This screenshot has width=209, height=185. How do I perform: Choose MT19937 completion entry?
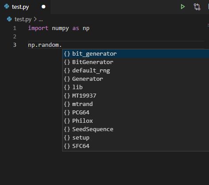click(136, 96)
